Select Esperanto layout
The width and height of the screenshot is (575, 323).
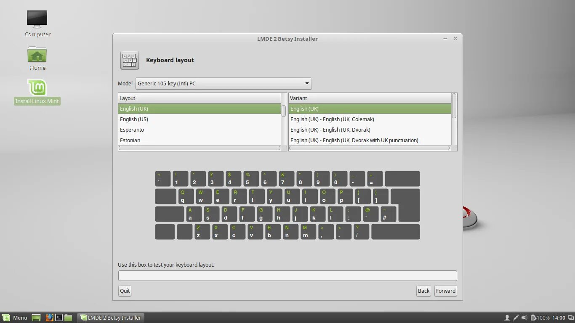pos(200,130)
